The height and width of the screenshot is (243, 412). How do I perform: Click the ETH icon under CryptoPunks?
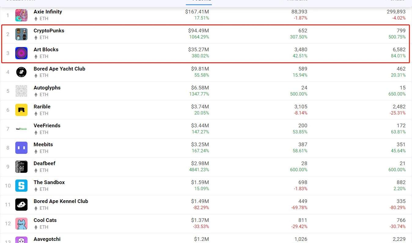pos(36,38)
